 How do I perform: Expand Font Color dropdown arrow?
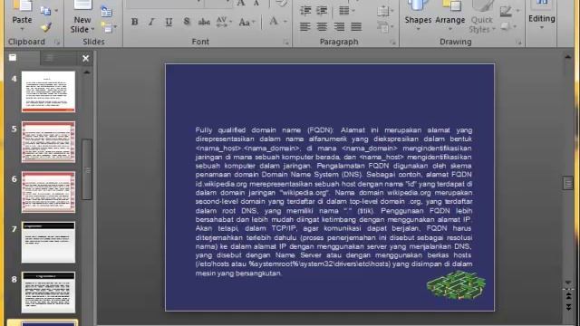tap(285, 22)
